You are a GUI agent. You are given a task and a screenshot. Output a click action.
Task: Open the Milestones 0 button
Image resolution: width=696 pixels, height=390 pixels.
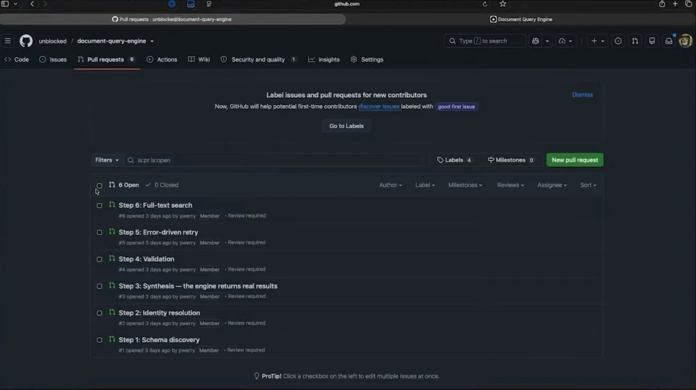click(x=510, y=160)
